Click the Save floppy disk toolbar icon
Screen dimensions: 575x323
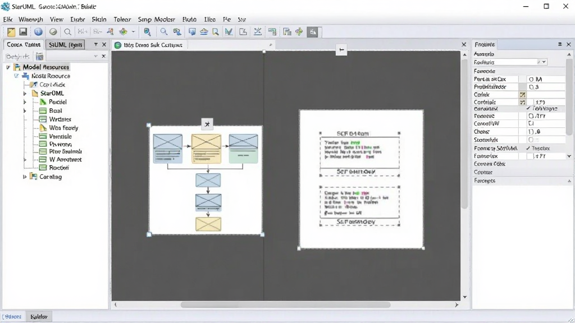pyautogui.click(x=23, y=32)
